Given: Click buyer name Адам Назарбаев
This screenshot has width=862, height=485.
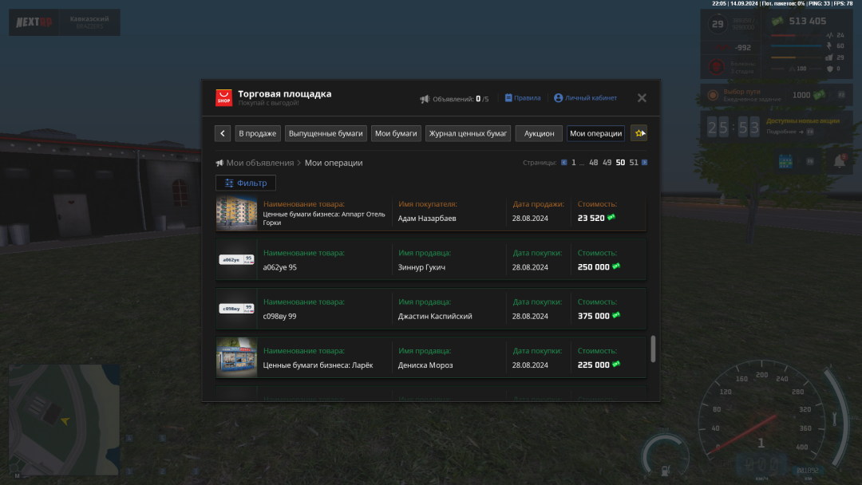Looking at the screenshot, I should (426, 218).
